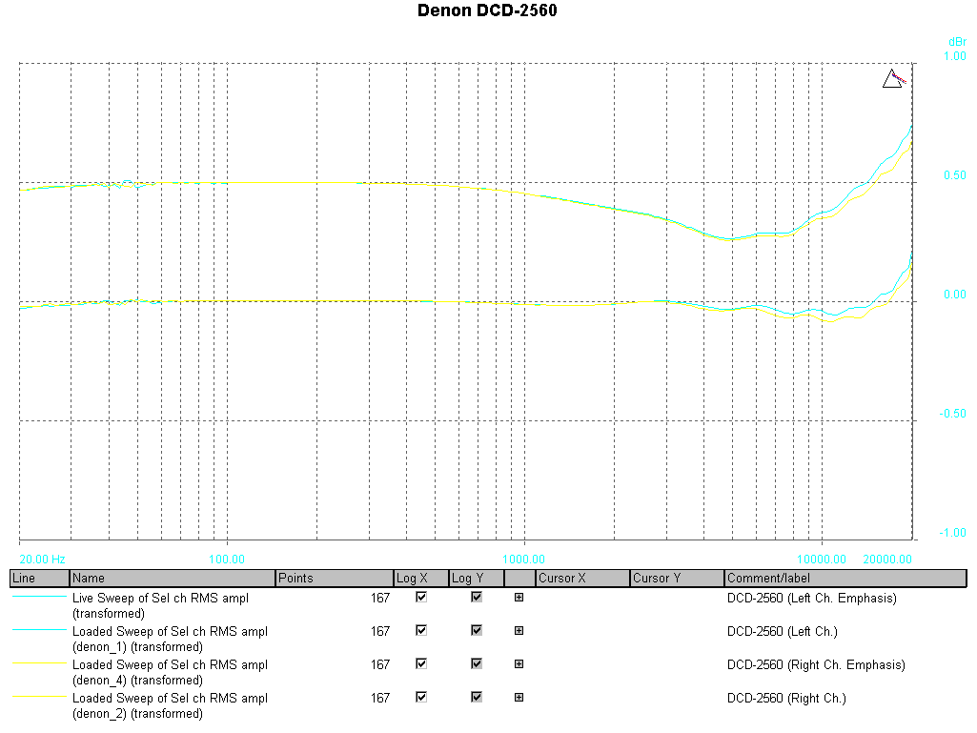Click Points value 167 in denon_2 row

[380, 698]
